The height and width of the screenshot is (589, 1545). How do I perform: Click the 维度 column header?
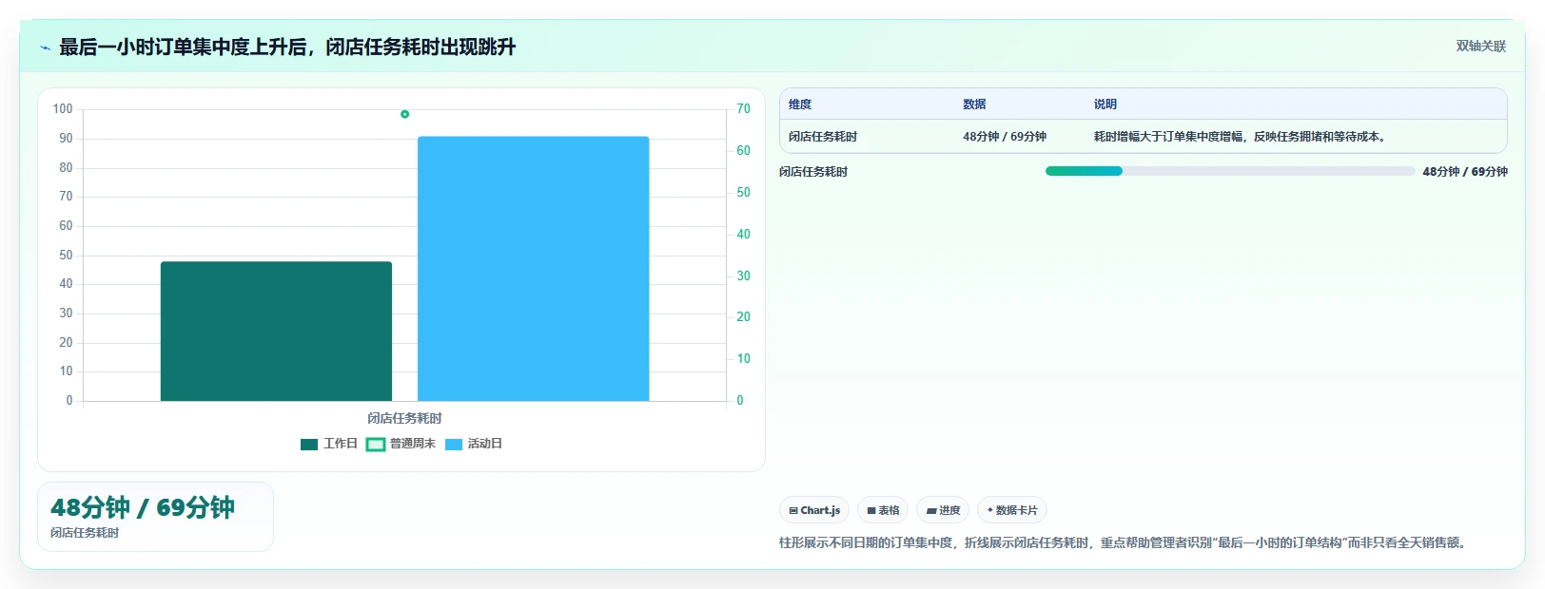point(800,104)
